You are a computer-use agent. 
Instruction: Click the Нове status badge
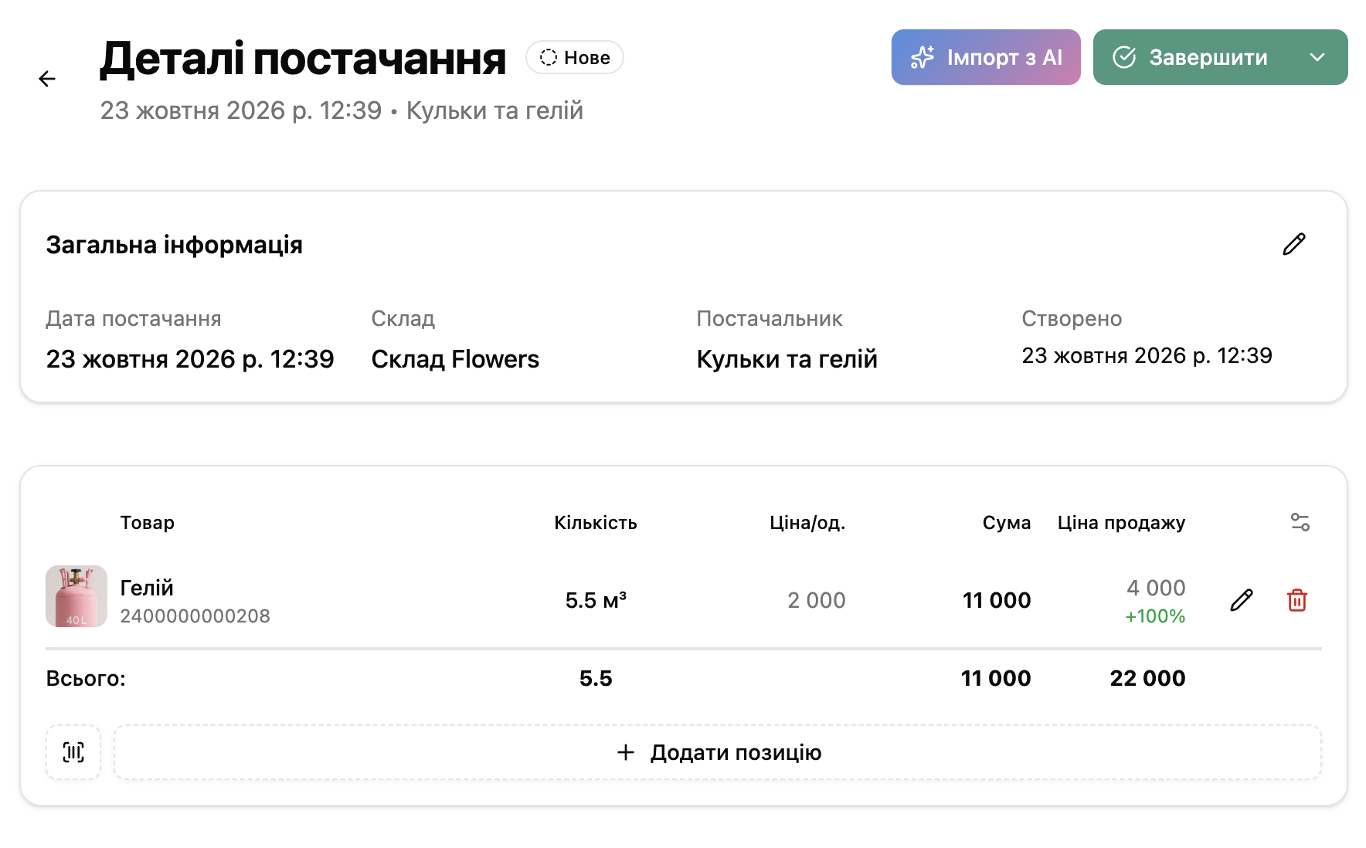tap(575, 57)
